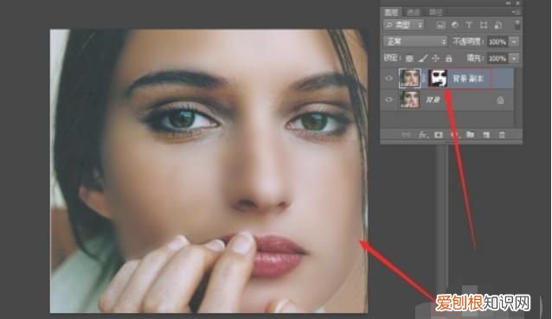This screenshot has width=552, height=319.
Task: Filter layers by adjustment layer icon
Action: [x=455, y=25]
